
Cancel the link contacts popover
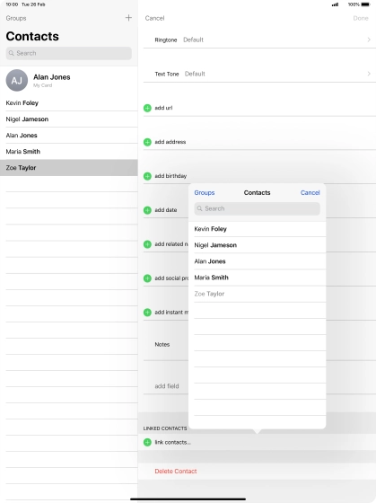point(310,192)
